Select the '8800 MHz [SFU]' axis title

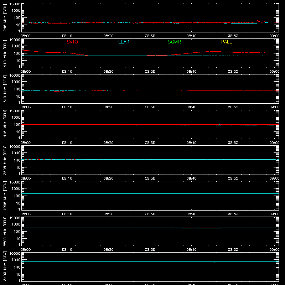(x=5, y=232)
